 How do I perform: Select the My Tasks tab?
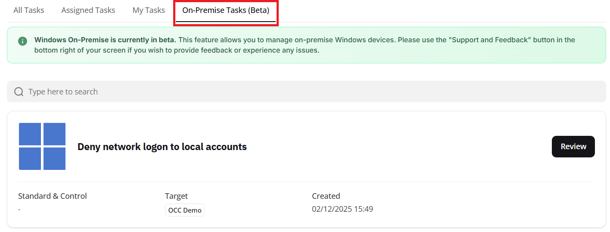(x=149, y=10)
